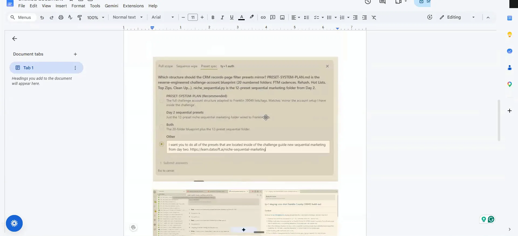Expand the numbered list dropdown arrow

pyautogui.click(x=348, y=18)
